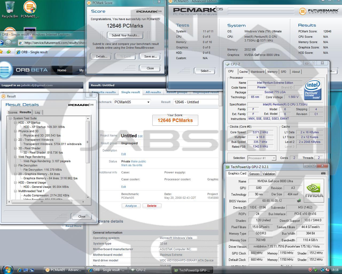Open the Benchmark PCMark05 dropdown on ORB page
This screenshot has width=342, height=274.
tap(132, 102)
